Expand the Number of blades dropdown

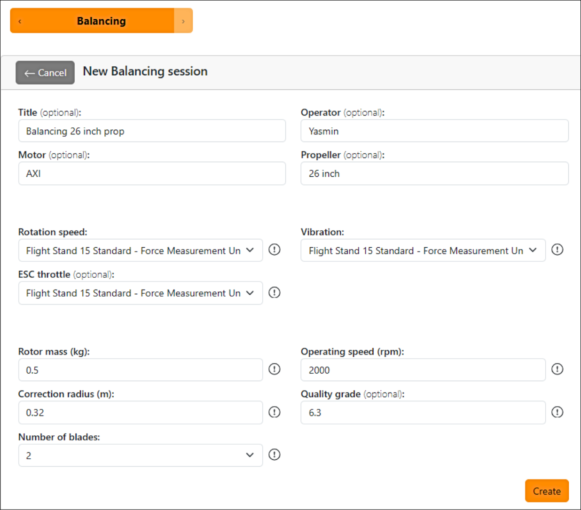pos(140,455)
